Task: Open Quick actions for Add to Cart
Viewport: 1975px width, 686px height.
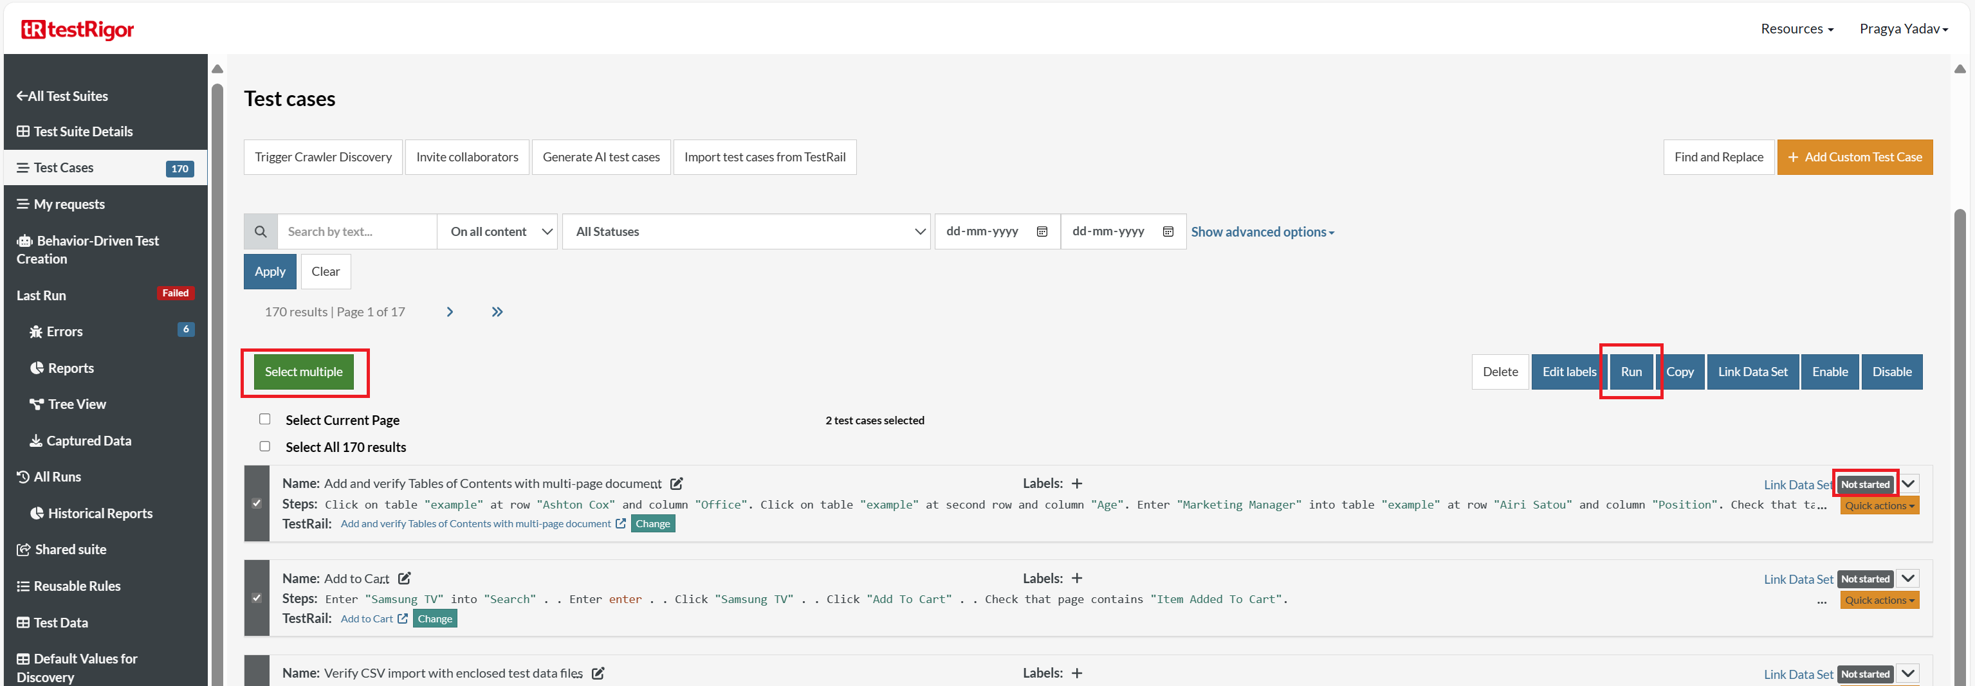Action: point(1879,600)
